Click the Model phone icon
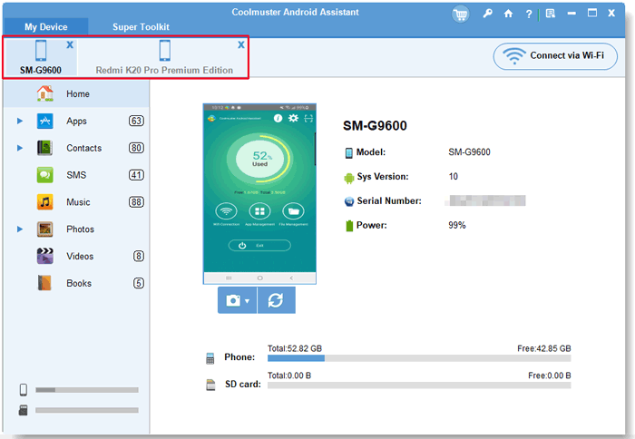The height and width of the screenshot is (439, 635). (348, 152)
